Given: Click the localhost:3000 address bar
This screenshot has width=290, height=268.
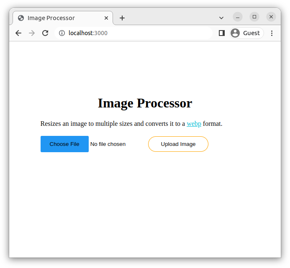Looking at the screenshot, I should 133,33.
